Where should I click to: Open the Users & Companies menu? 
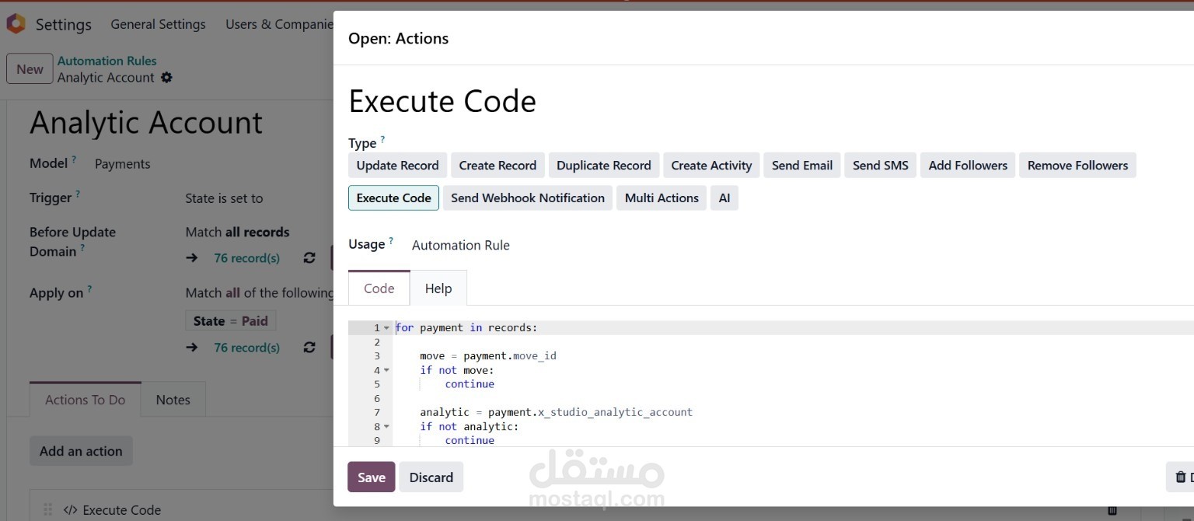[278, 24]
